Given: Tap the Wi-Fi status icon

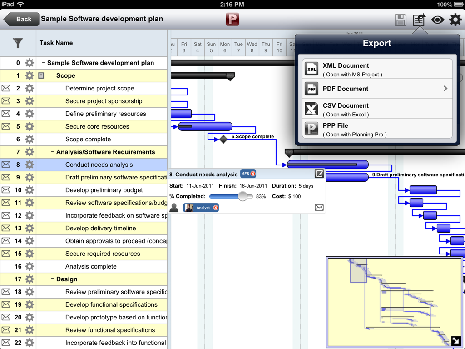Looking at the screenshot, I should click(x=20, y=4).
